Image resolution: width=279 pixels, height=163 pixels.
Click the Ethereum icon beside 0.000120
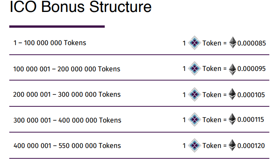tap(232, 145)
